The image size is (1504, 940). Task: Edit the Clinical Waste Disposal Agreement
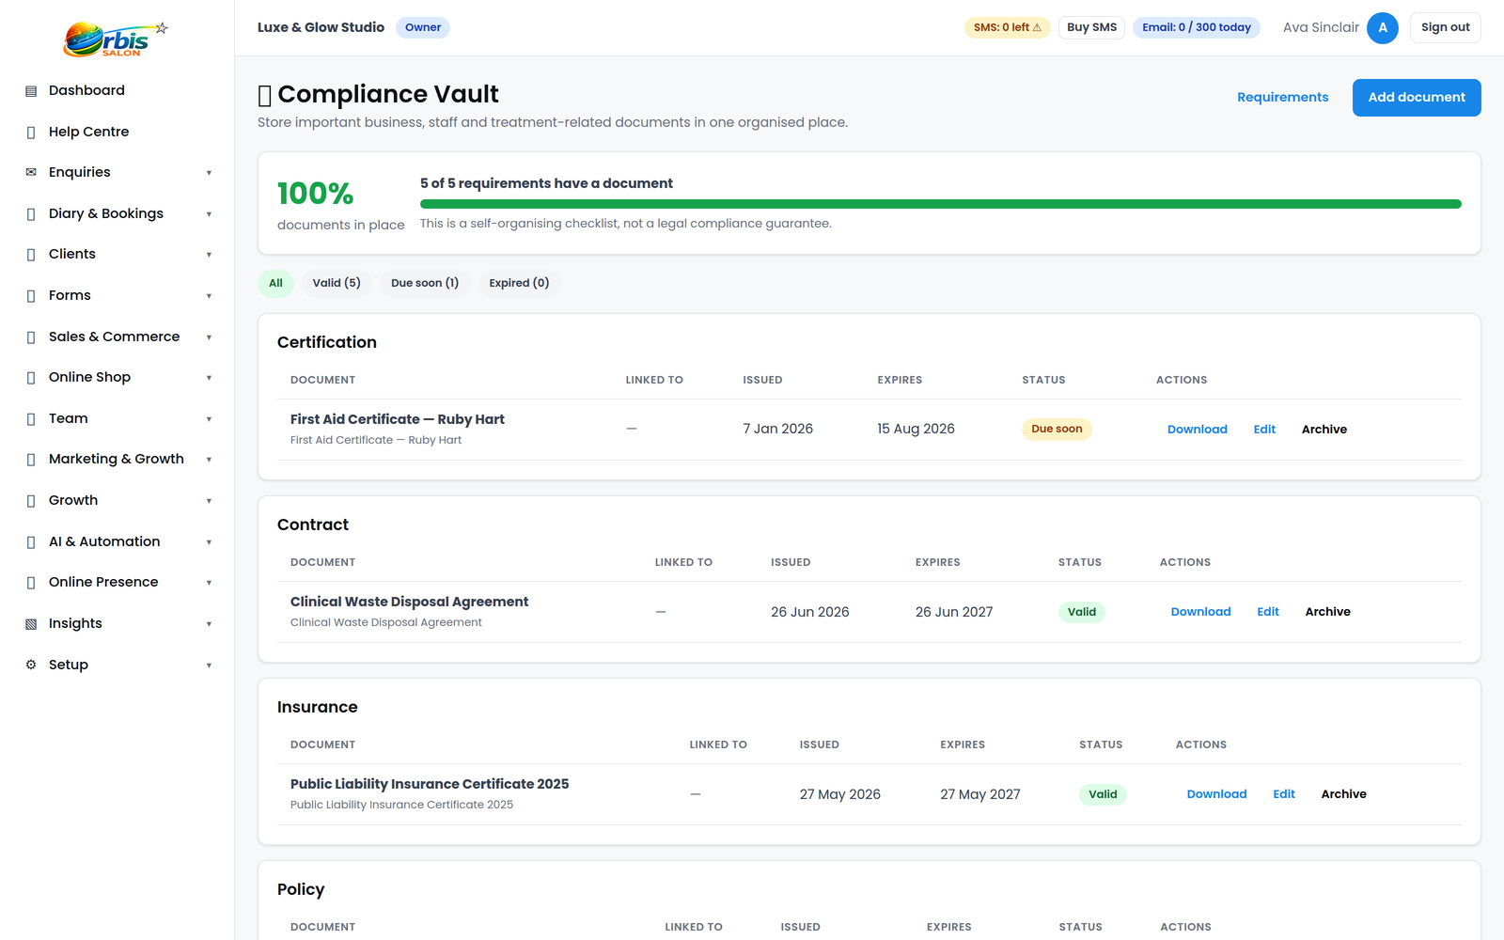tap(1268, 612)
